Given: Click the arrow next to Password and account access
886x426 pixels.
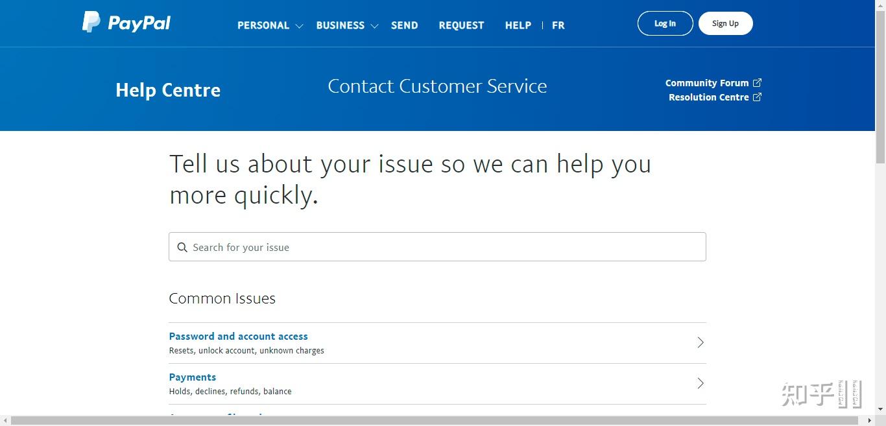Looking at the screenshot, I should 700,342.
